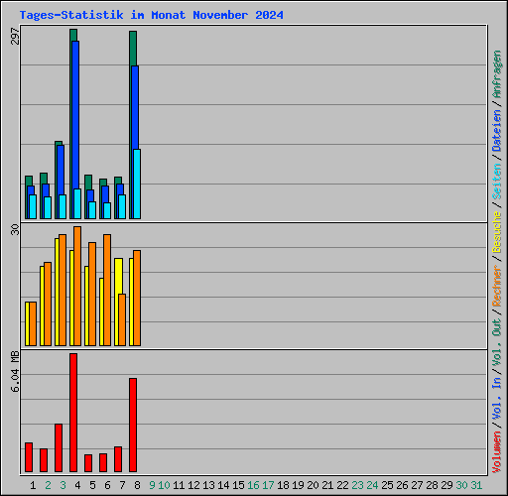Click the cyan Seiten bar for day 4
This screenshot has width=508, height=496.
pyautogui.click(x=77, y=203)
